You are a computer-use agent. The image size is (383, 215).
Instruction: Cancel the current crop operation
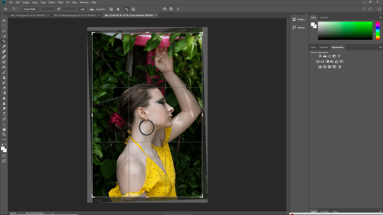(171, 9)
